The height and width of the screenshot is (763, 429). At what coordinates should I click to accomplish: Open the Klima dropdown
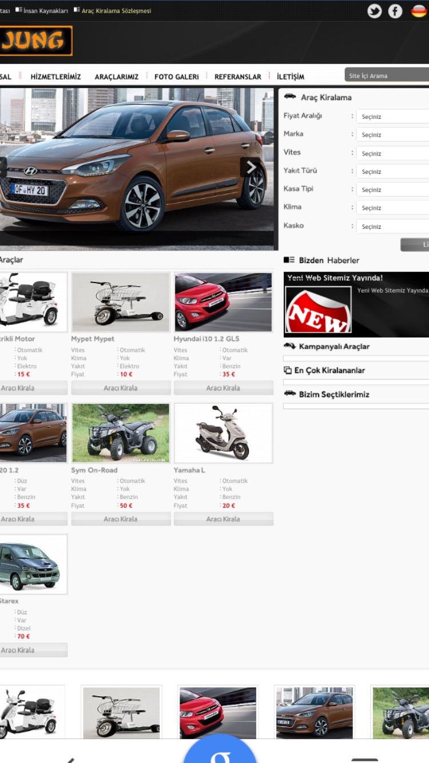(x=392, y=208)
